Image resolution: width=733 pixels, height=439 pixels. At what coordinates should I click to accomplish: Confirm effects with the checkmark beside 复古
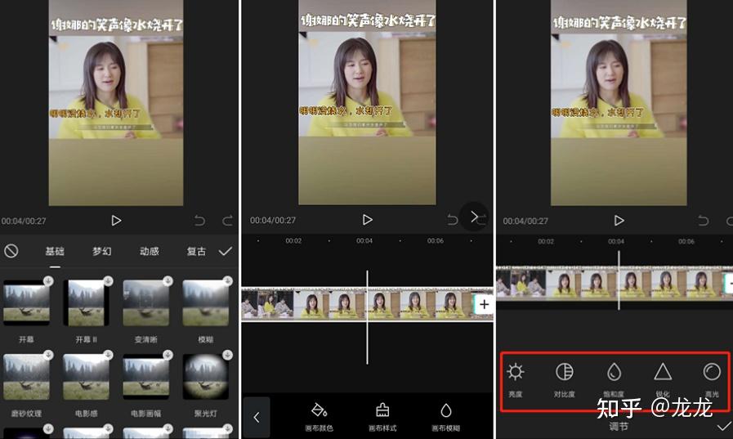tap(226, 251)
